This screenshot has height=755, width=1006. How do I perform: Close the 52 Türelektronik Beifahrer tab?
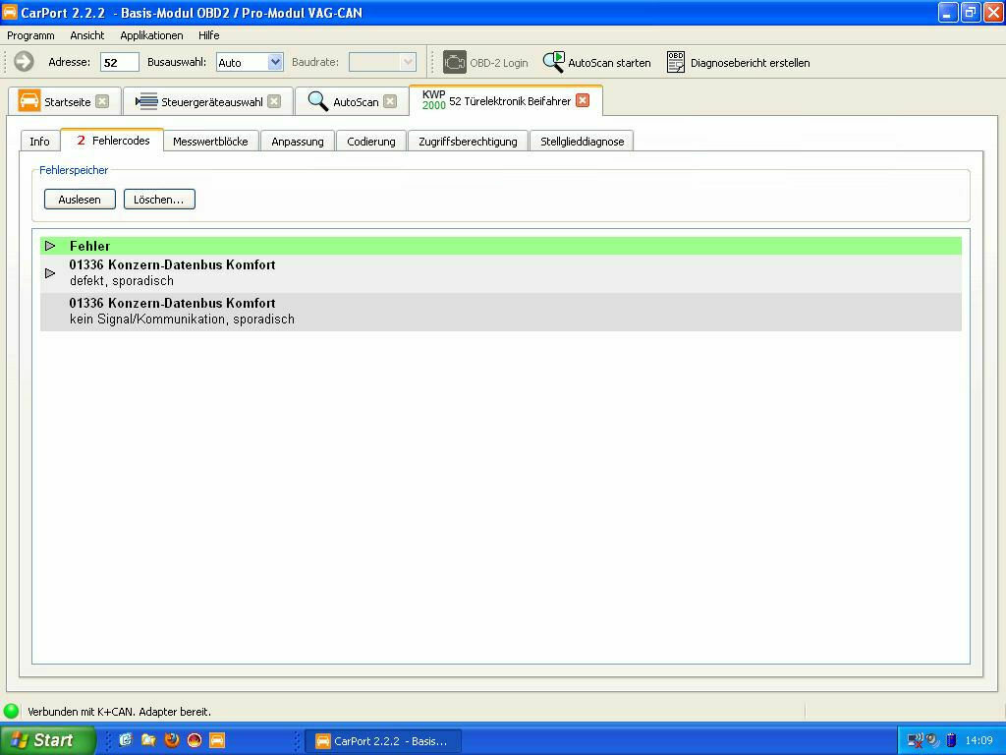click(x=583, y=100)
